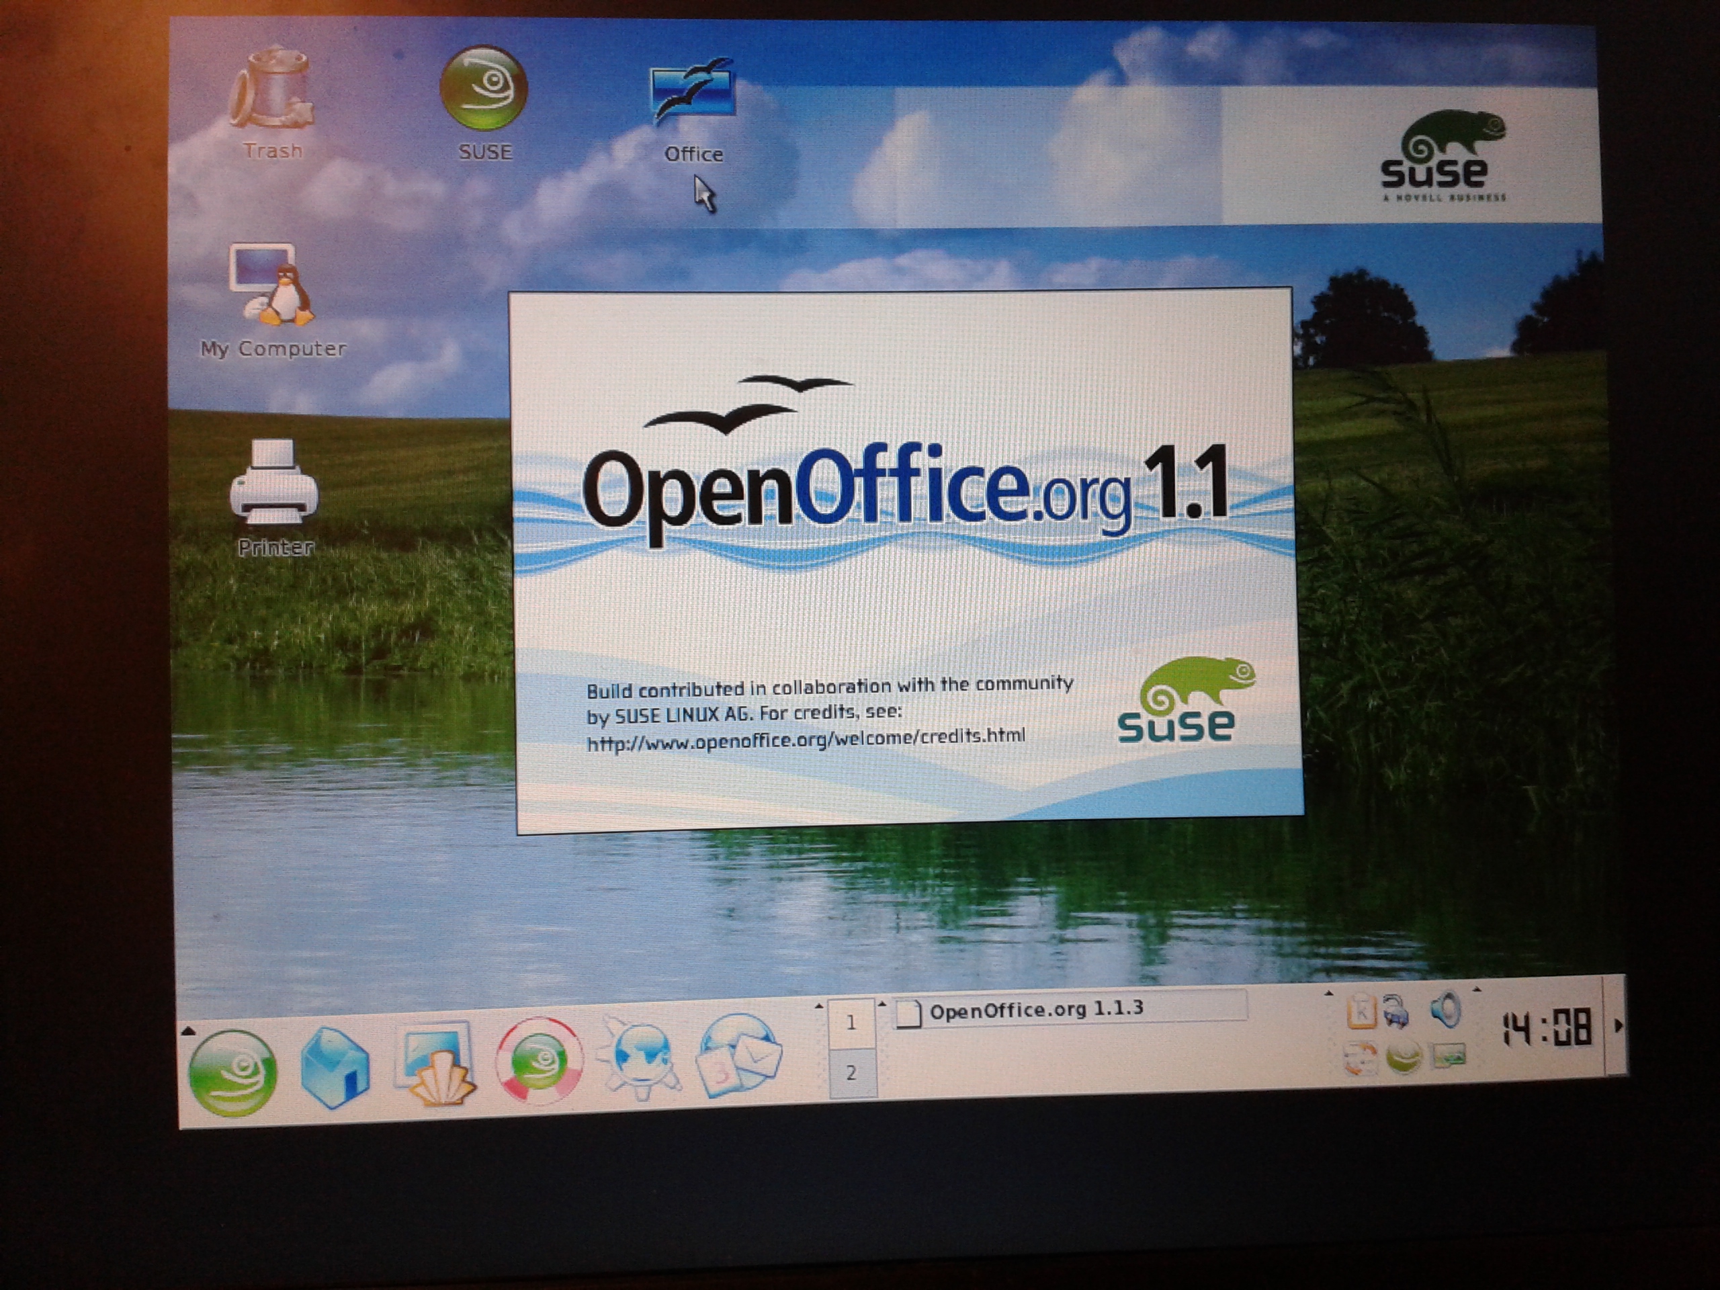Open the taskbar applet handle arrow
The image size is (1720, 1290).
[x=883, y=1004]
